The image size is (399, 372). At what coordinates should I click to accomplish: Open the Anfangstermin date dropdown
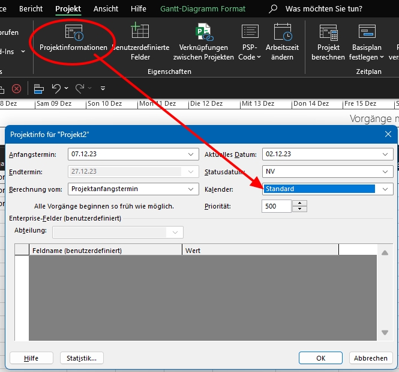[x=191, y=154]
